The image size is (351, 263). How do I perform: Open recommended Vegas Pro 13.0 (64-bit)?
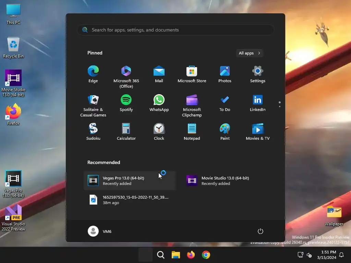pos(130,180)
